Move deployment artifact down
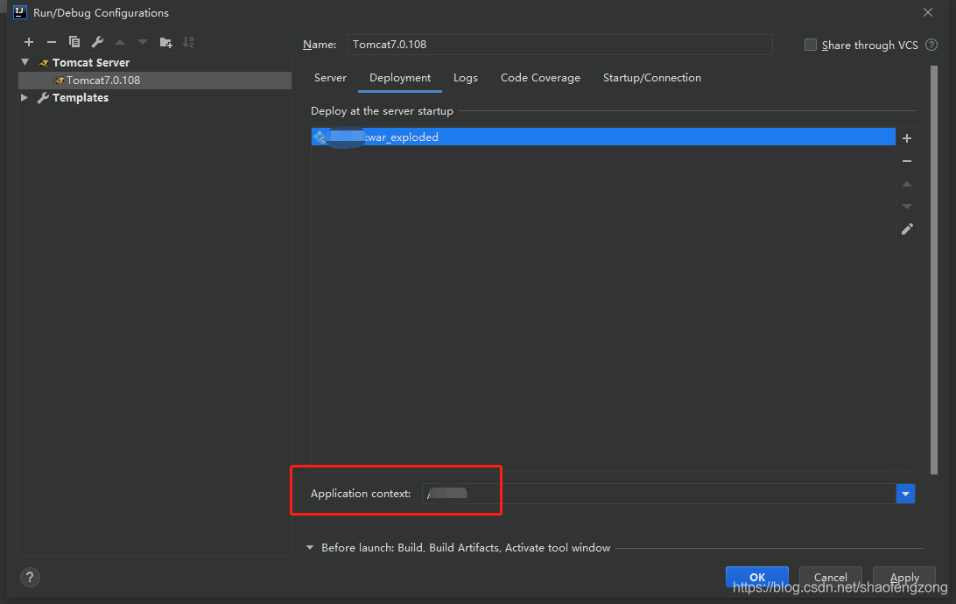The height and width of the screenshot is (604, 956). [907, 207]
